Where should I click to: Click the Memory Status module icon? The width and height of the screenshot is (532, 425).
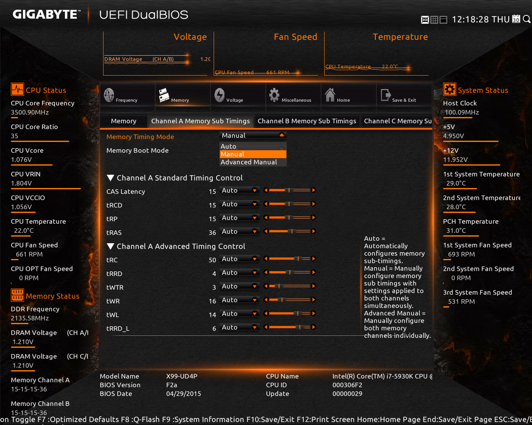[x=17, y=296]
